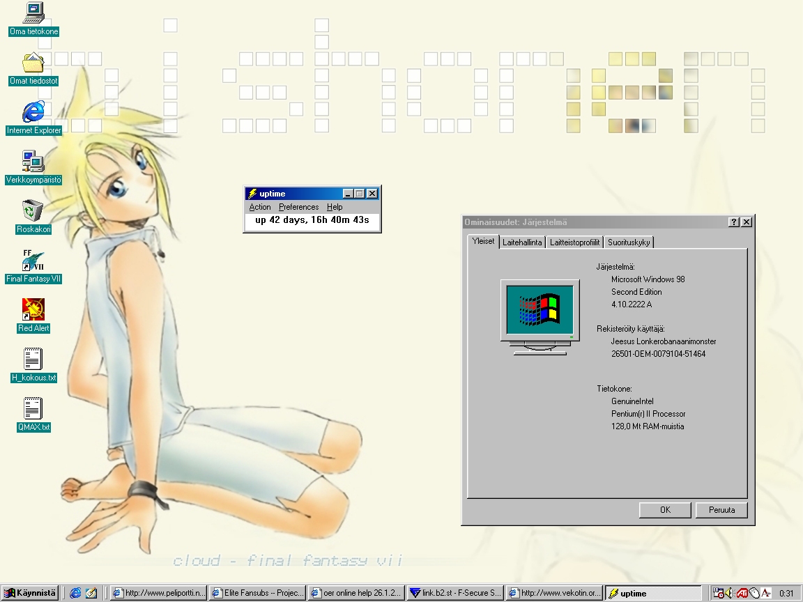803x602 pixels.
Task: Click the Roskakori recycle bin icon
Action: click(x=33, y=211)
